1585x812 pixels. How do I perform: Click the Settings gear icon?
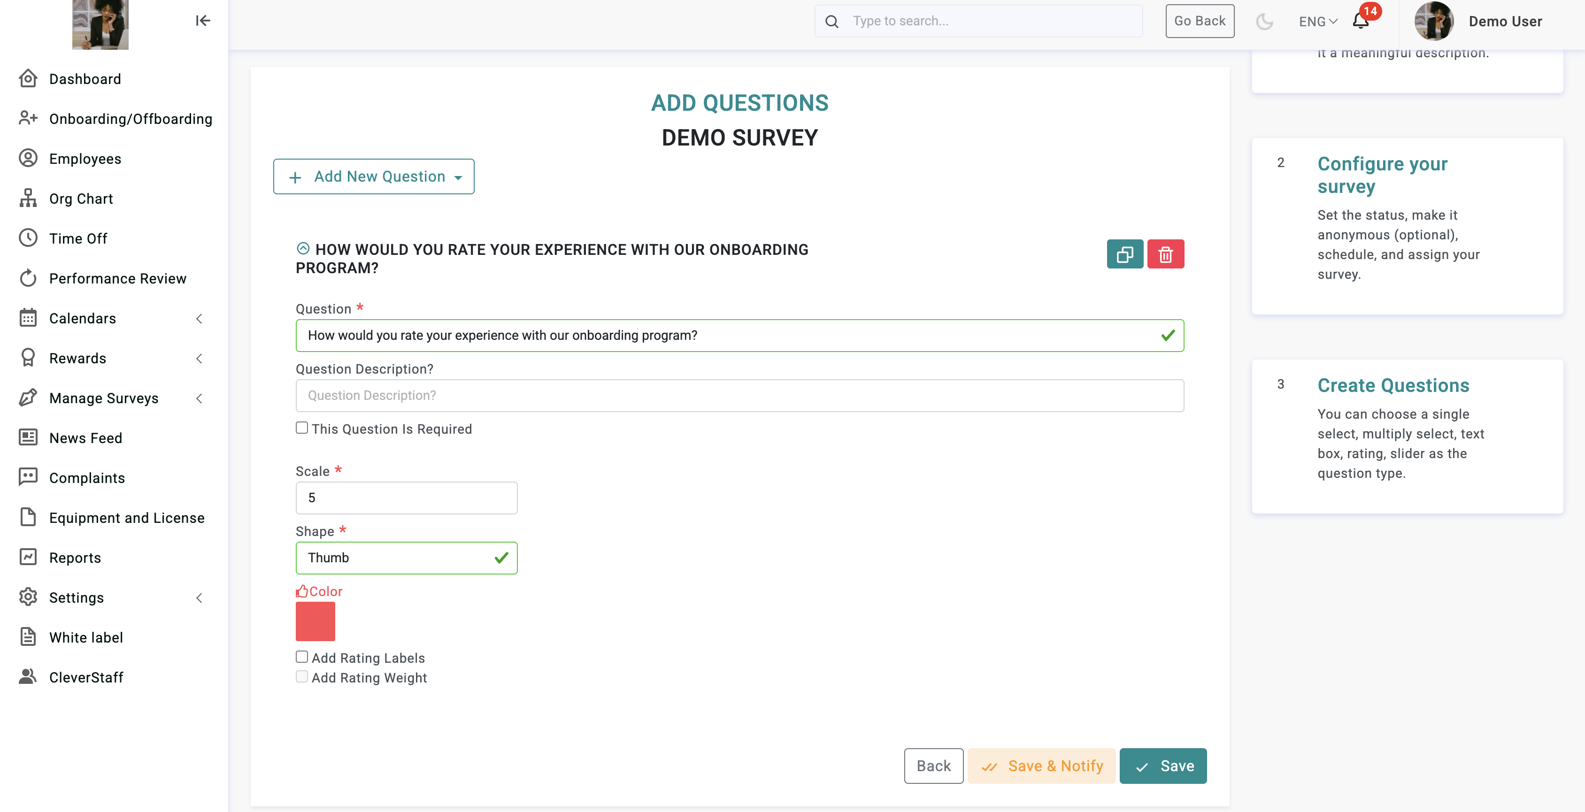click(28, 598)
